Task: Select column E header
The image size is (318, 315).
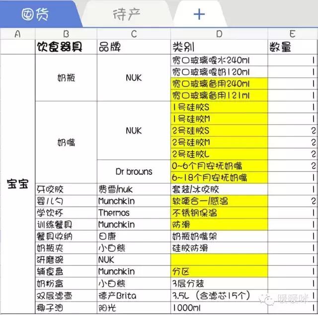Action: click(x=293, y=34)
